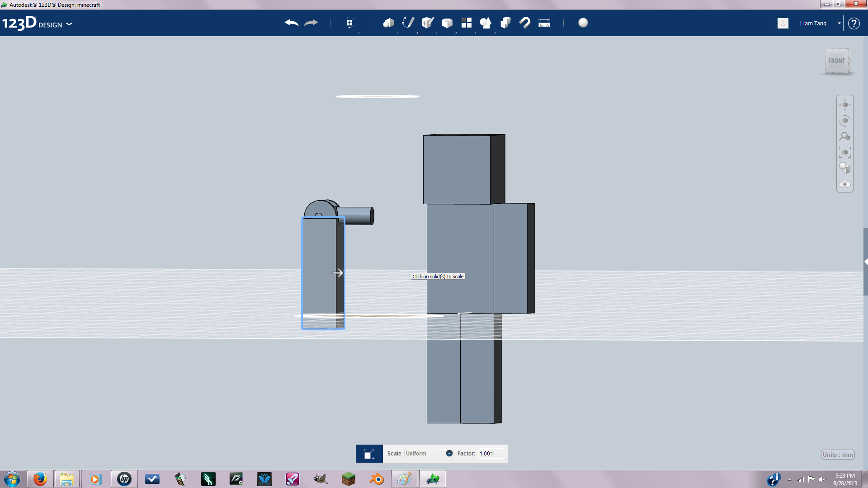Activate the Orbit navigation control
The width and height of the screenshot is (868, 488).
[x=844, y=120]
